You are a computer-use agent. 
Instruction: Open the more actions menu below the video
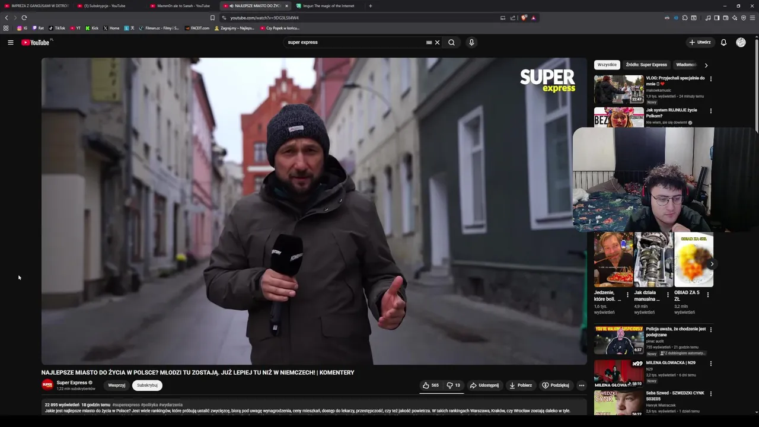click(581, 385)
